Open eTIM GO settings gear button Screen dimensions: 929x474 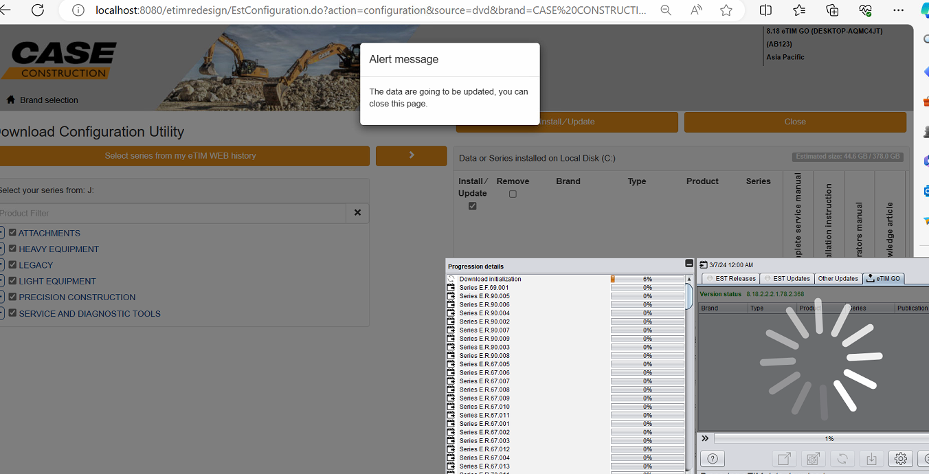[x=901, y=459]
